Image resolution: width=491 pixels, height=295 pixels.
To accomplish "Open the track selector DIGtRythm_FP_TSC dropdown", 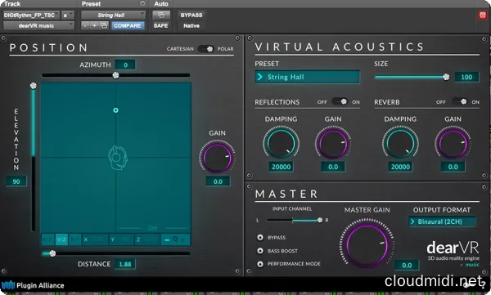I will (x=31, y=15).
